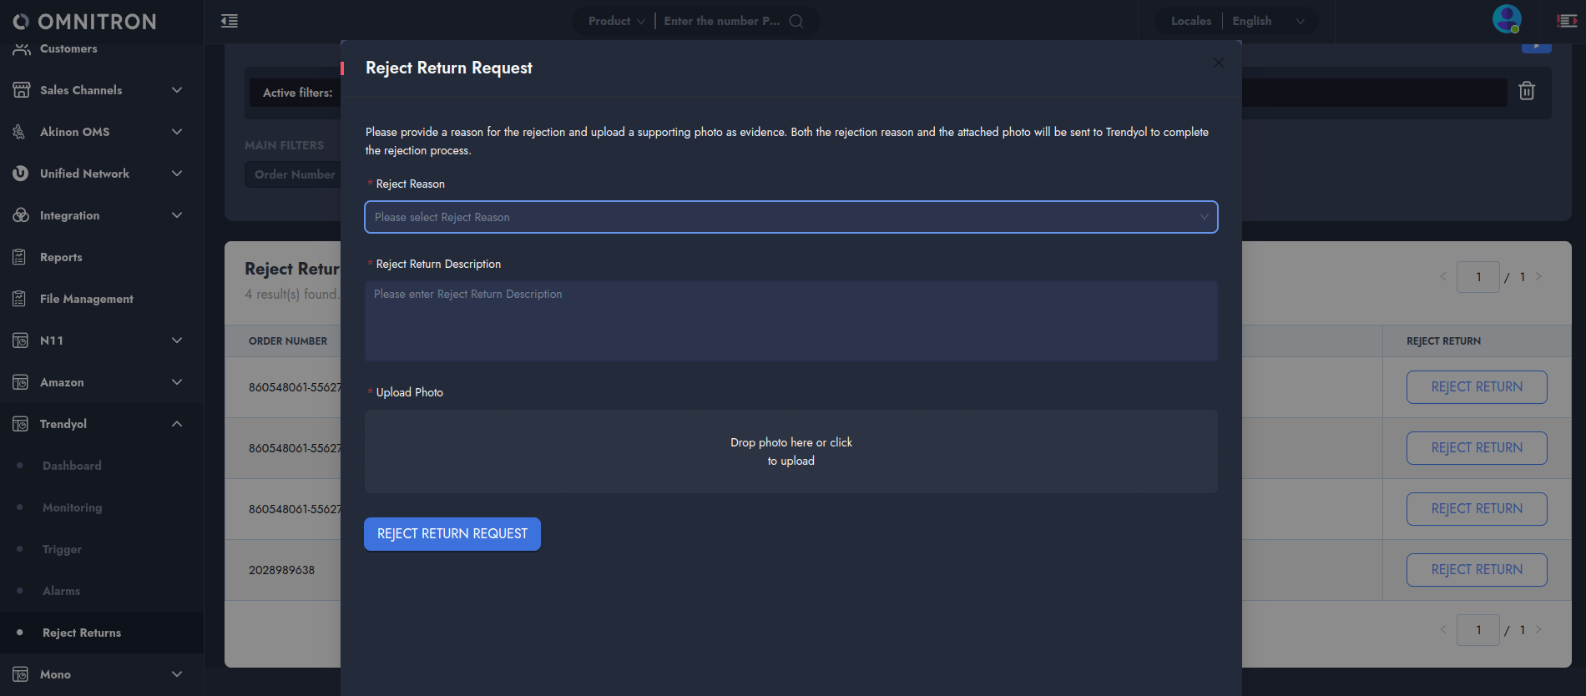1586x696 pixels.
Task: Click the Reject Return Request submit button
Action: (x=452, y=534)
